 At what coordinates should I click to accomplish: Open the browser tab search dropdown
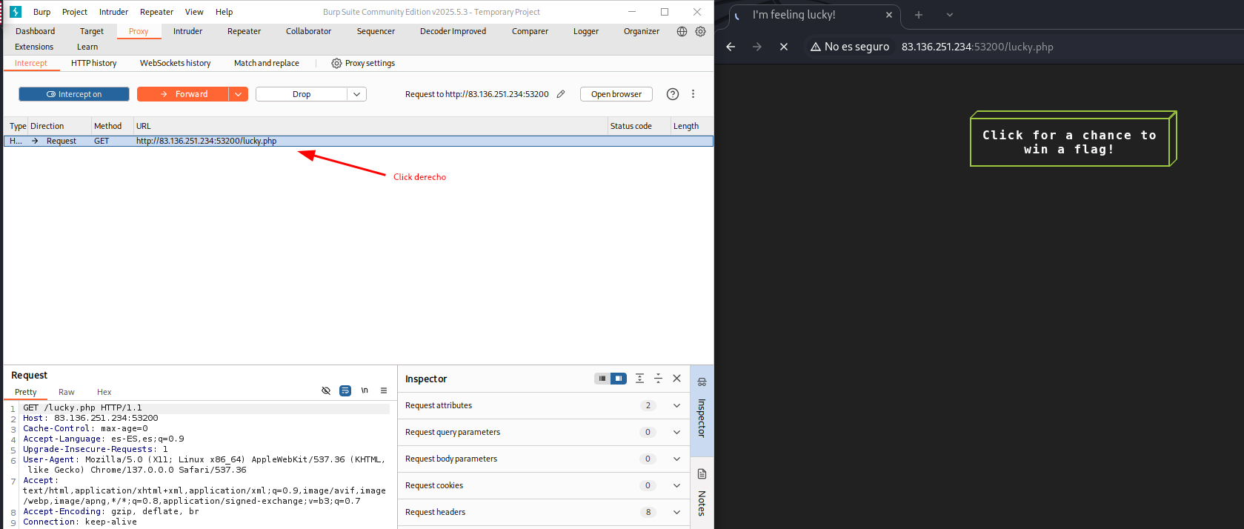950,15
